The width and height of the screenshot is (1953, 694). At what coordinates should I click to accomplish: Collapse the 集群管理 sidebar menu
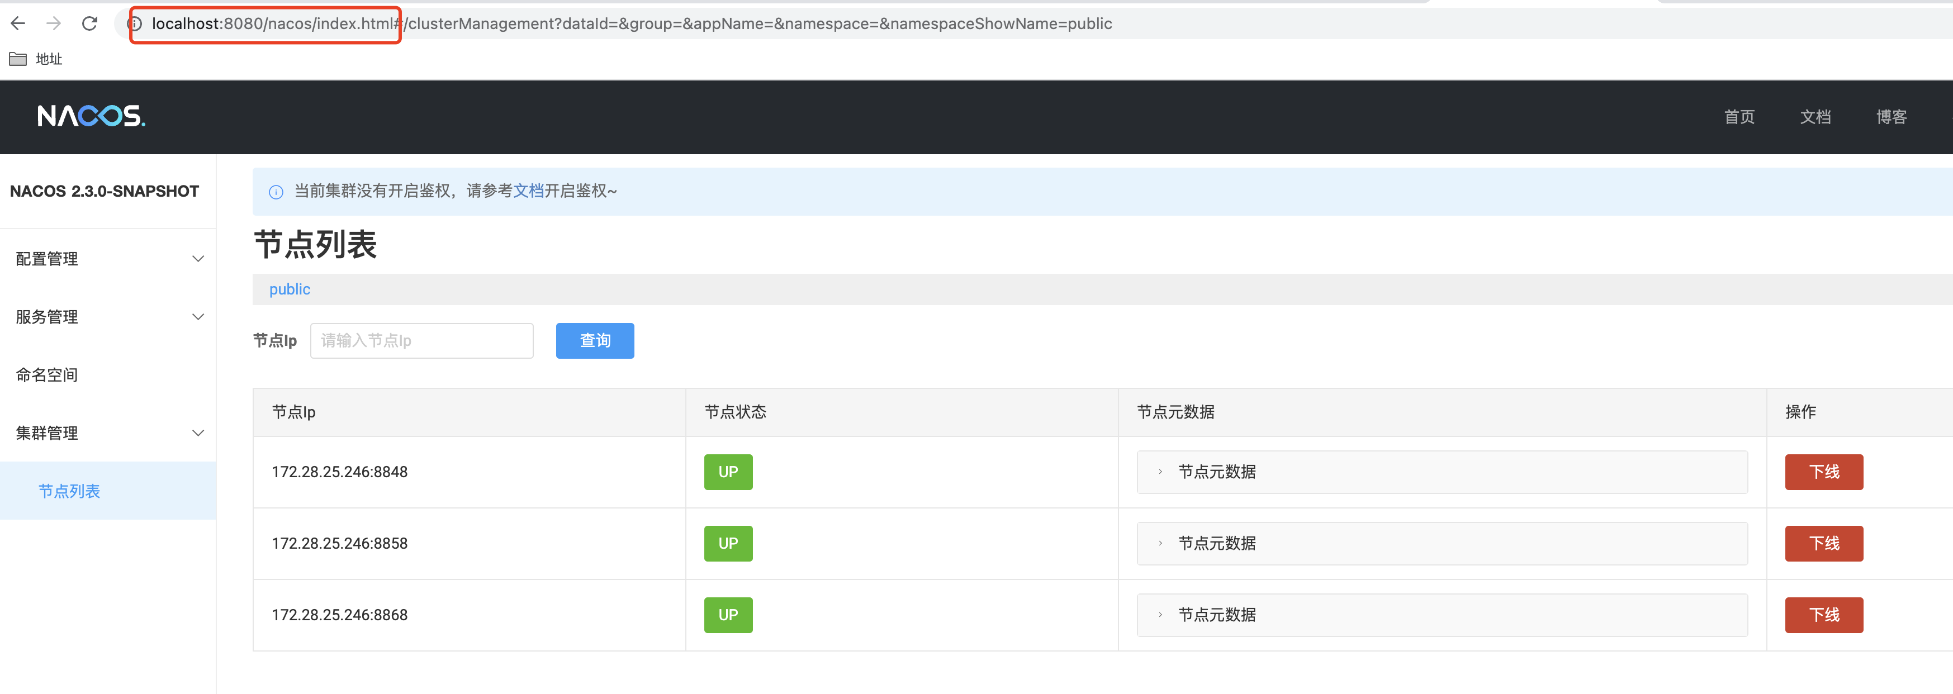click(x=108, y=432)
